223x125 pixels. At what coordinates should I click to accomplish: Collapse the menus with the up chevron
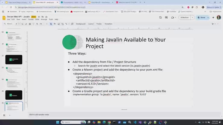[x=218, y=24]
